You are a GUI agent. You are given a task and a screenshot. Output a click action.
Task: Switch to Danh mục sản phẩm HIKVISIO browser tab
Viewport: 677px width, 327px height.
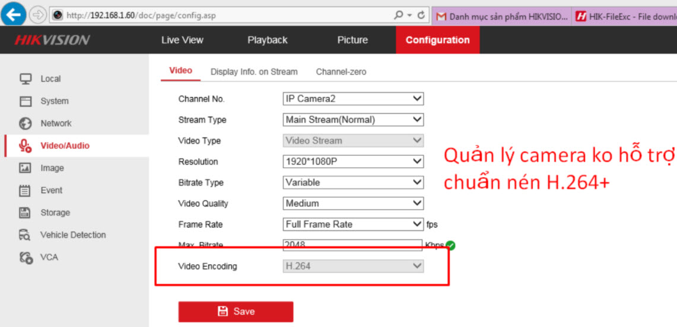click(502, 17)
